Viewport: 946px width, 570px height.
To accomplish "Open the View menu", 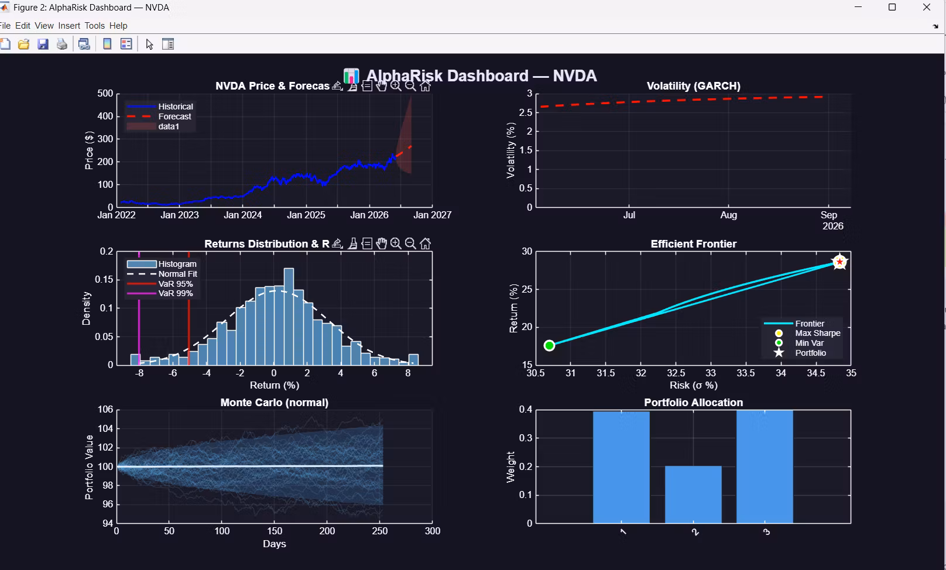I will point(44,26).
